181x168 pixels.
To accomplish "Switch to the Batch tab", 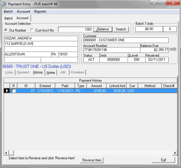I will point(8,18).
